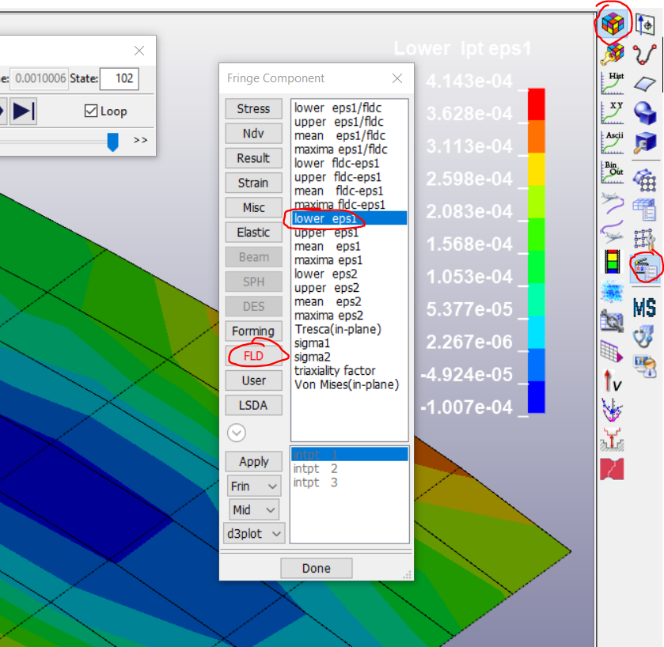Select the FLD category
This screenshot has width=664, height=647.
point(254,356)
